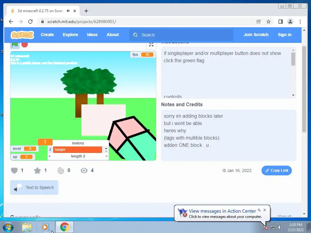Image resolution: width=311 pixels, height=233 pixels.
Task: Open the Scratch logo home link
Action: click(22, 35)
